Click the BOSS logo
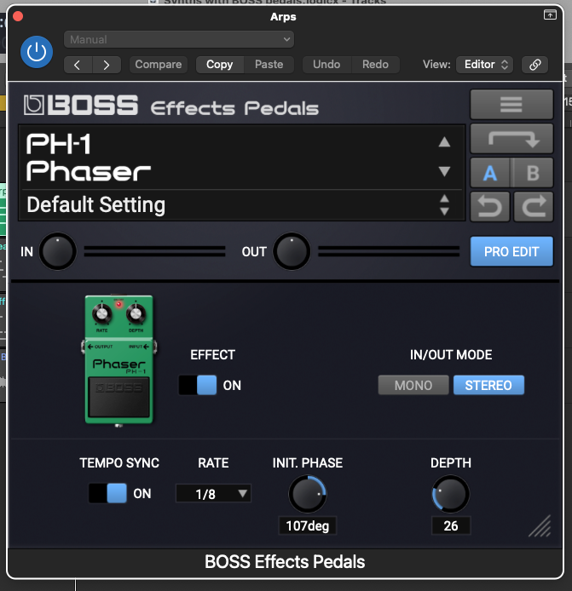This screenshot has height=591, width=572. pos(81,105)
